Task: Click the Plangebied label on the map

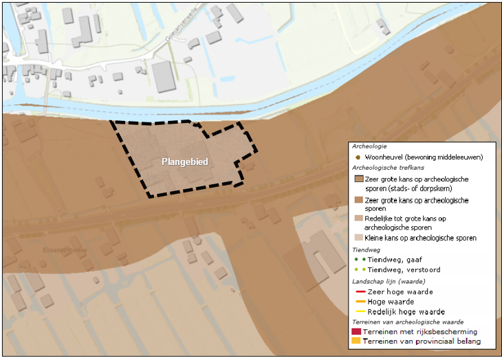Action: click(x=185, y=162)
